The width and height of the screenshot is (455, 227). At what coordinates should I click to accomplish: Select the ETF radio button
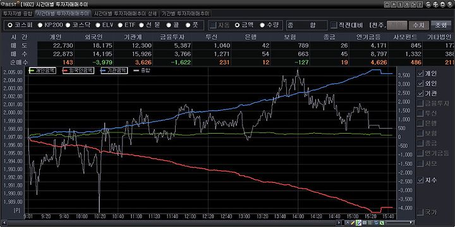(120, 25)
